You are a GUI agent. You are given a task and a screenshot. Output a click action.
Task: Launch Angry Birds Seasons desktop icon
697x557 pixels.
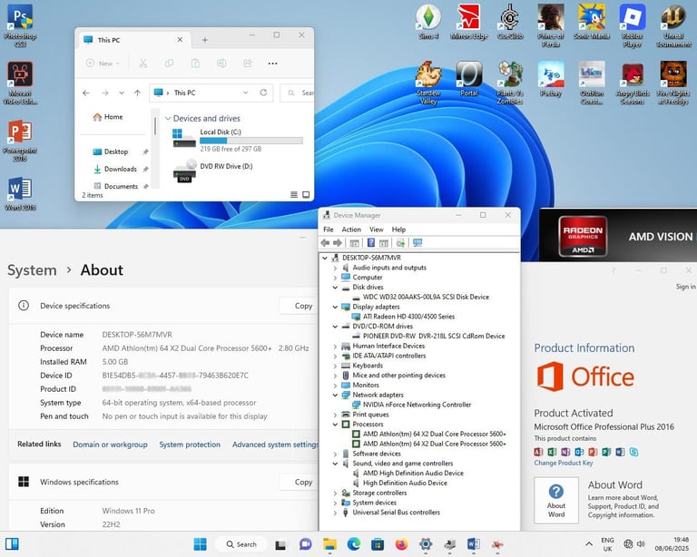point(633,83)
